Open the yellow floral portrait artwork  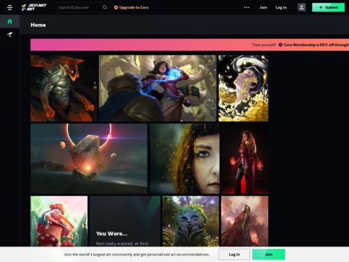point(243,88)
